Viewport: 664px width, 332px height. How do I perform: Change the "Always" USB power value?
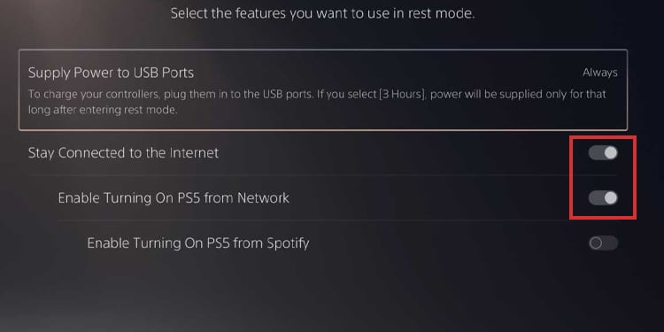coord(599,73)
